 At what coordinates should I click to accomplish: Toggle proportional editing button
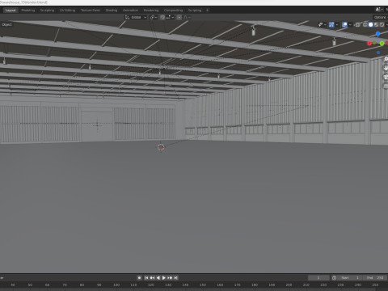tap(179, 17)
